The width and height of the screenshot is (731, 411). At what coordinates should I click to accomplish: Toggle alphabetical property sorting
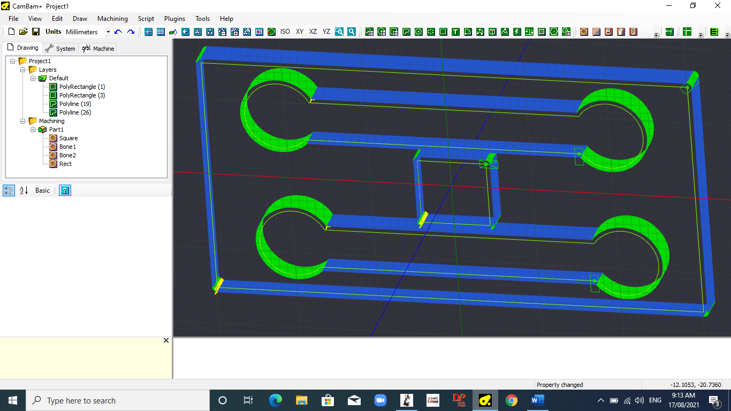coord(24,190)
